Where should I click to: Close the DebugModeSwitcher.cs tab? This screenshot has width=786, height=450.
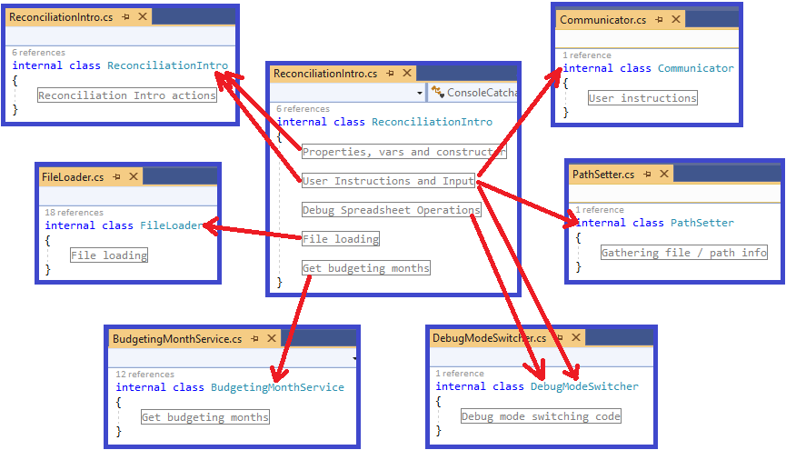point(576,337)
